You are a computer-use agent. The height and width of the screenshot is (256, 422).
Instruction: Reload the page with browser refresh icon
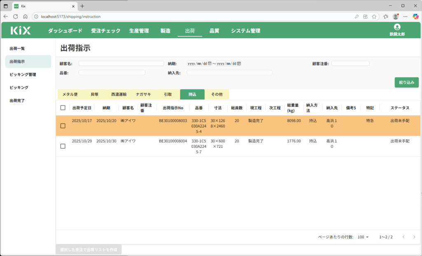15,16
